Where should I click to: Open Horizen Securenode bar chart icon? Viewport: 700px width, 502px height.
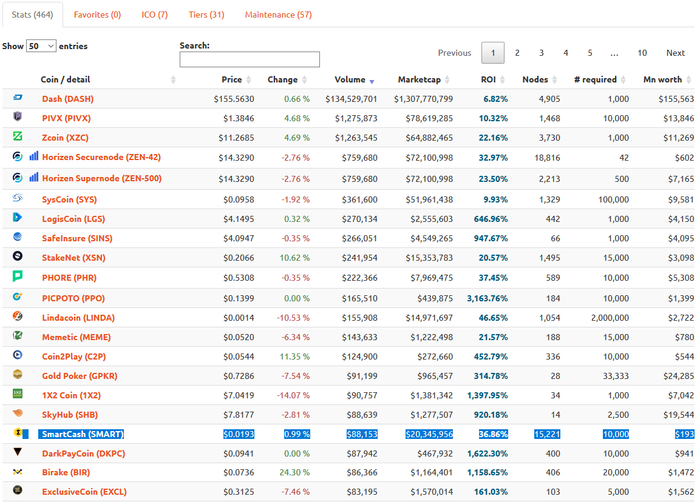(x=34, y=156)
